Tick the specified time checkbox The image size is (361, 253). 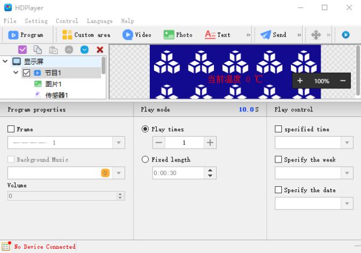(x=279, y=129)
